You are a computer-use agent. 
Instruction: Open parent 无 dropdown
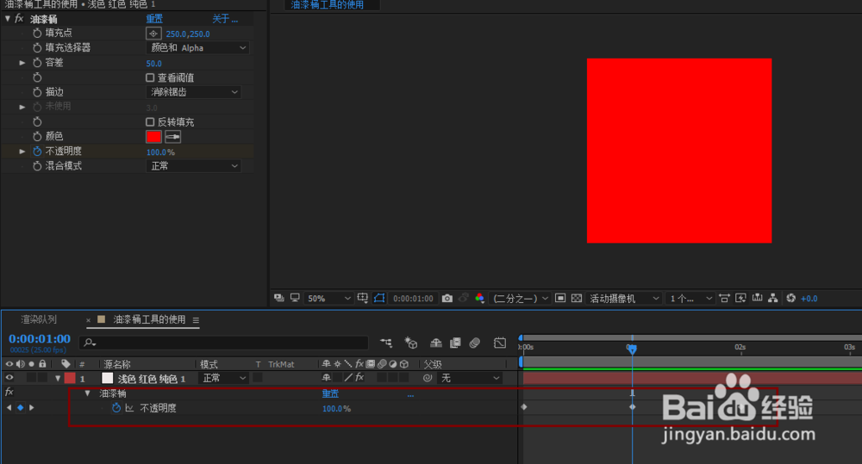pyautogui.click(x=470, y=378)
